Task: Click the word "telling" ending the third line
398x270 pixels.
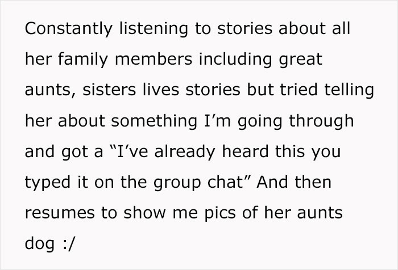Action: coord(350,91)
